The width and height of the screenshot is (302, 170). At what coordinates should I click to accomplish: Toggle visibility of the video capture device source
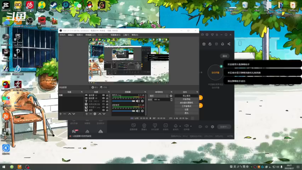(103, 104)
